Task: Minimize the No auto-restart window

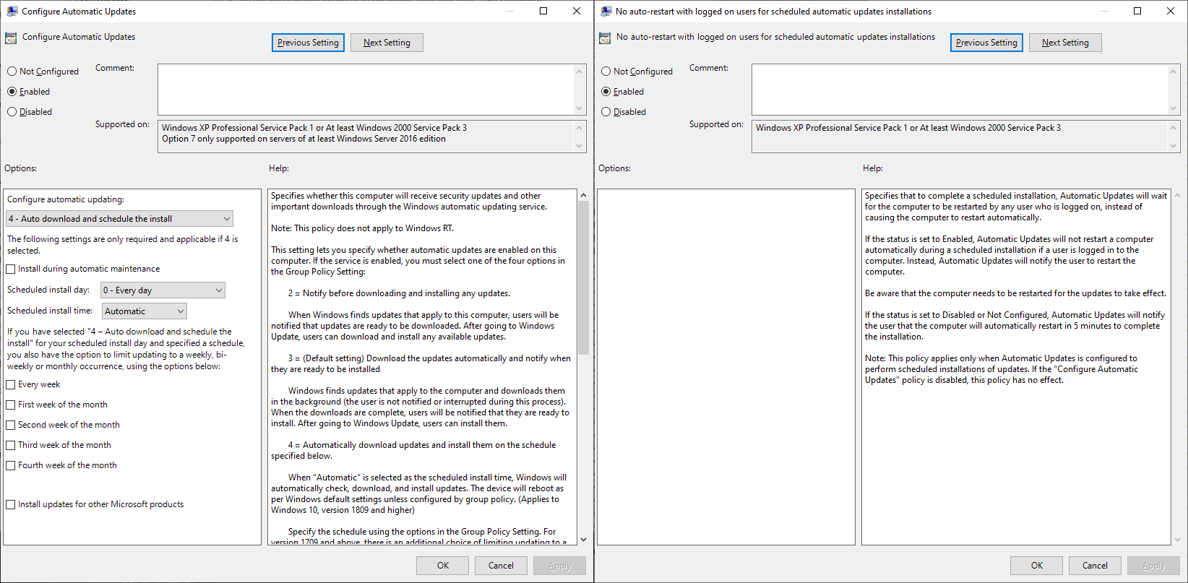Action: [1104, 11]
